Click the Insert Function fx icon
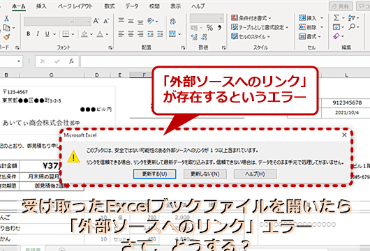The image size is (370, 251). pyautogui.click(x=71, y=61)
